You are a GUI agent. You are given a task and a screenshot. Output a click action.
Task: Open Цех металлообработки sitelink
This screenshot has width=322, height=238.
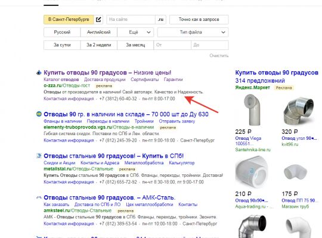pyautogui.click(x=150, y=205)
